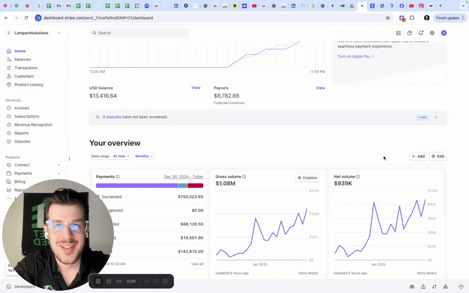469x293 pixels.
Task: Select Balances in the sidebar
Action: point(22,59)
